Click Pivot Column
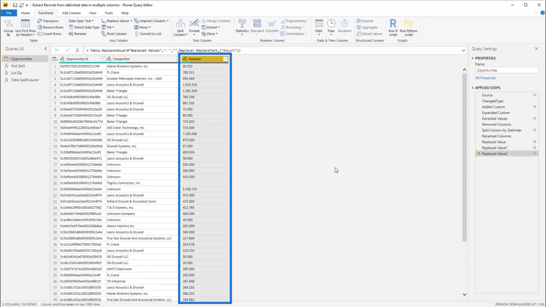This screenshot has width=546, height=307. pyautogui.click(x=114, y=34)
